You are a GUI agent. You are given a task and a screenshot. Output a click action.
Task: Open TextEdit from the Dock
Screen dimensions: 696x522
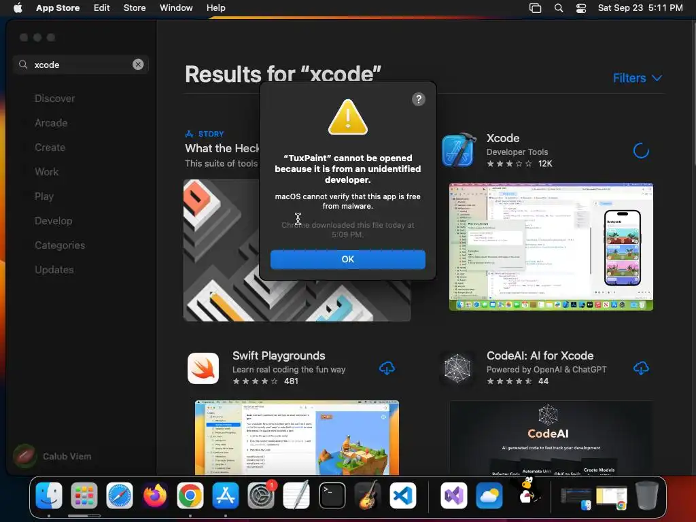296,495
